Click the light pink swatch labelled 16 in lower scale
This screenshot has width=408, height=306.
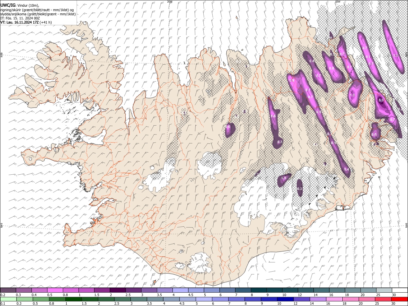[335, 299]
